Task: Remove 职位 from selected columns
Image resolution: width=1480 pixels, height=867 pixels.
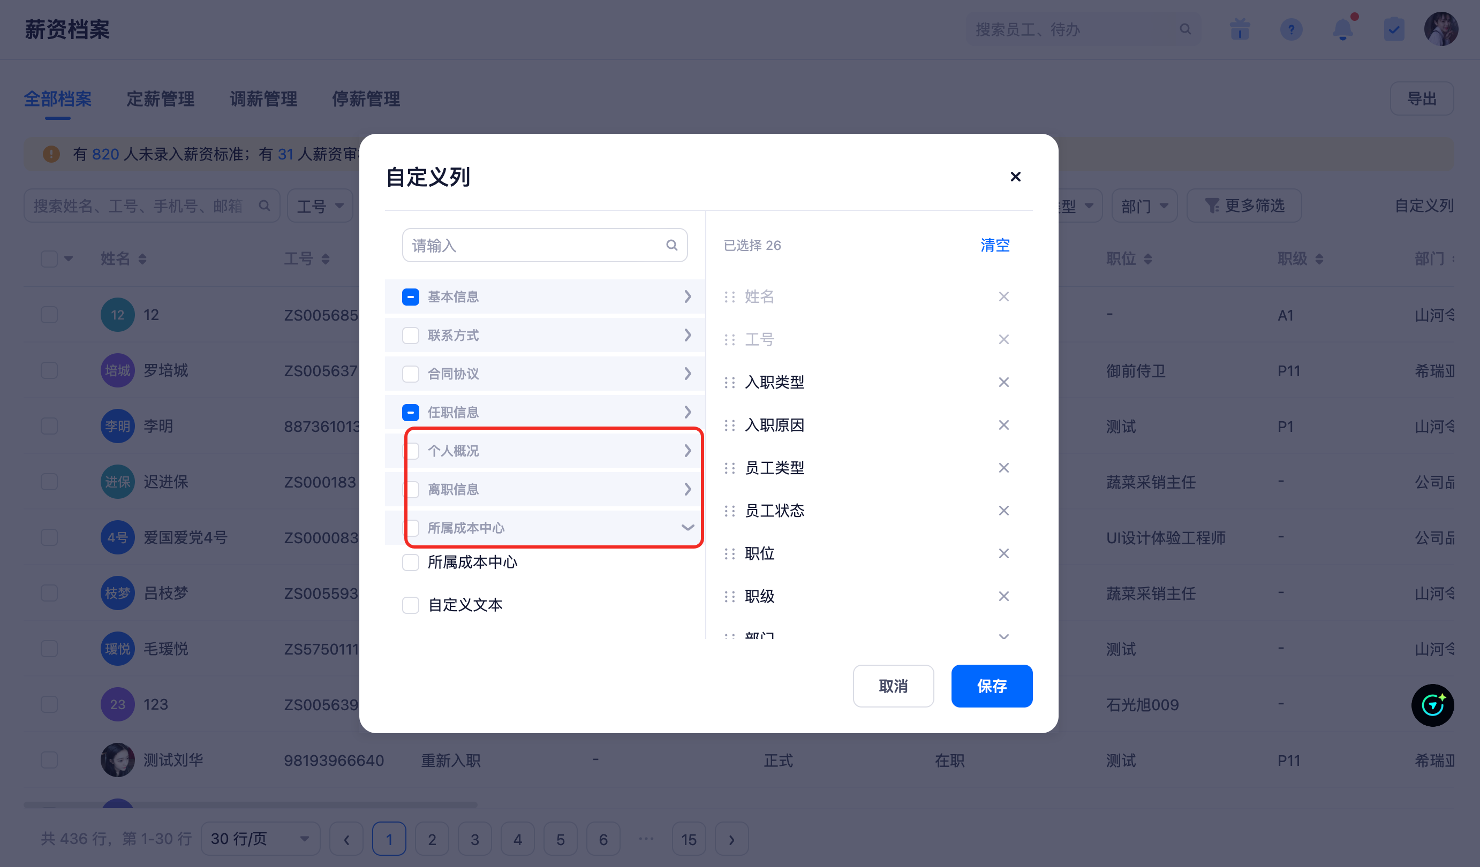Action: 1003,553
